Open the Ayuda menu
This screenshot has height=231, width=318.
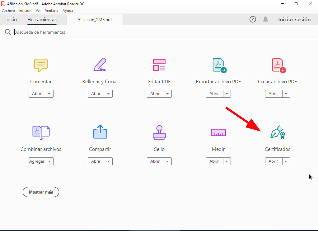[x=68, y=11]
